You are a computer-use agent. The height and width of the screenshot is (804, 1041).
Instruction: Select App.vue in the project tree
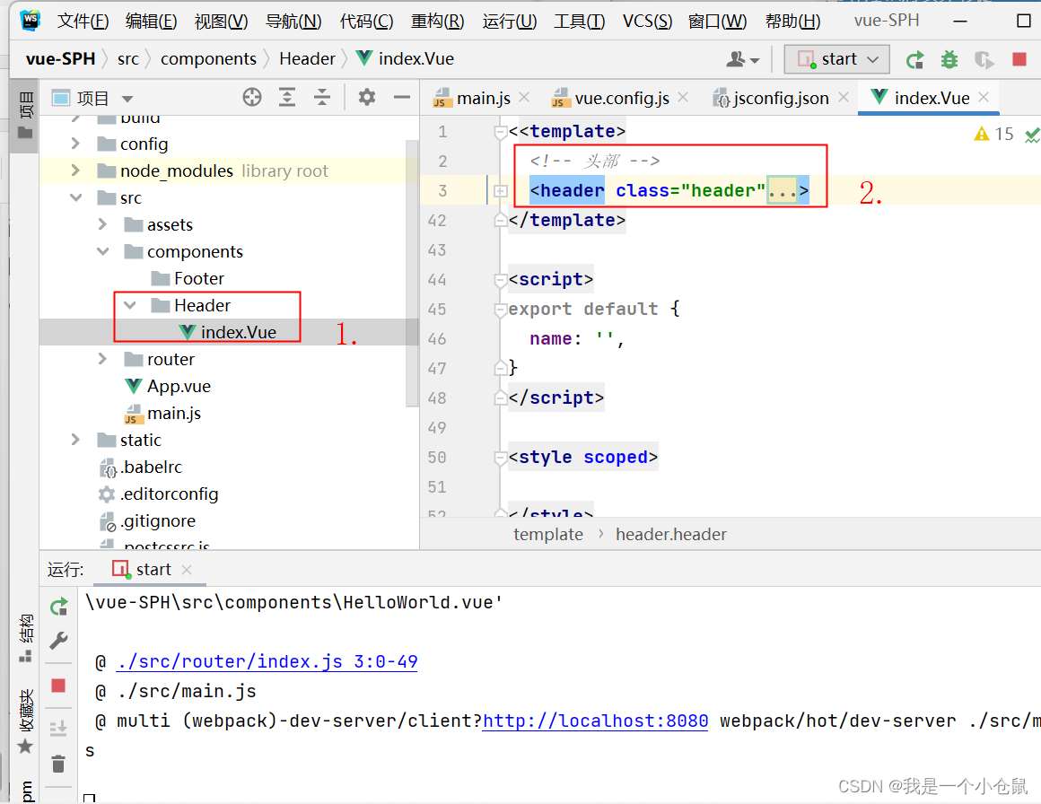click(179, 387)
